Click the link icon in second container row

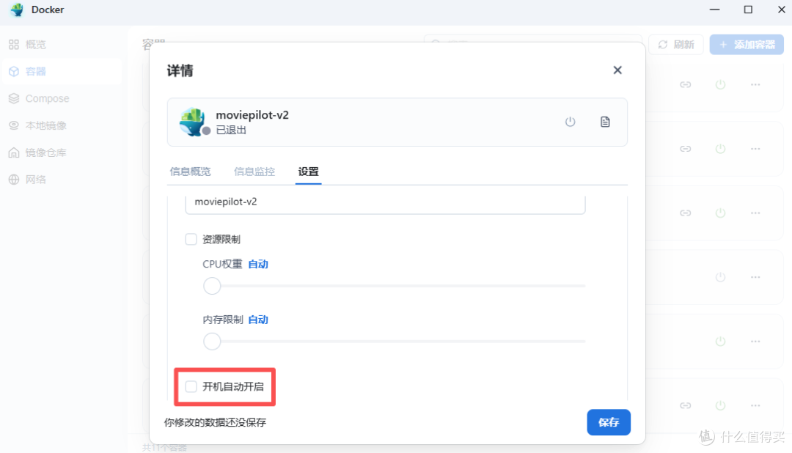click(686, 149)
